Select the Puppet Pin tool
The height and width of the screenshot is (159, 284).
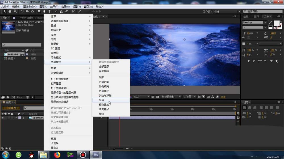point(80,11)
